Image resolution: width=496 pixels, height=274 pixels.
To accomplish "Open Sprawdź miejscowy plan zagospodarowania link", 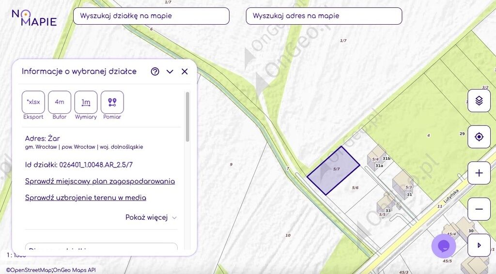I will coord(100,182).
